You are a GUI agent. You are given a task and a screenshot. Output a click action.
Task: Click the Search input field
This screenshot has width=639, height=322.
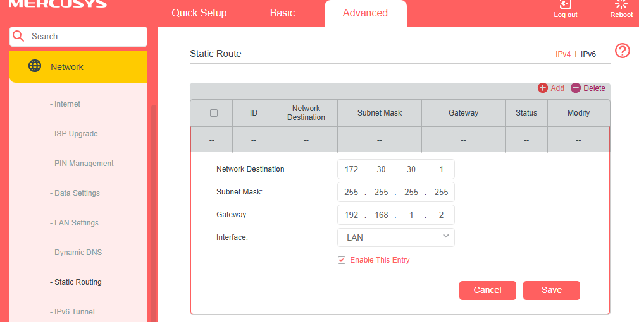(x=78, y=37)
